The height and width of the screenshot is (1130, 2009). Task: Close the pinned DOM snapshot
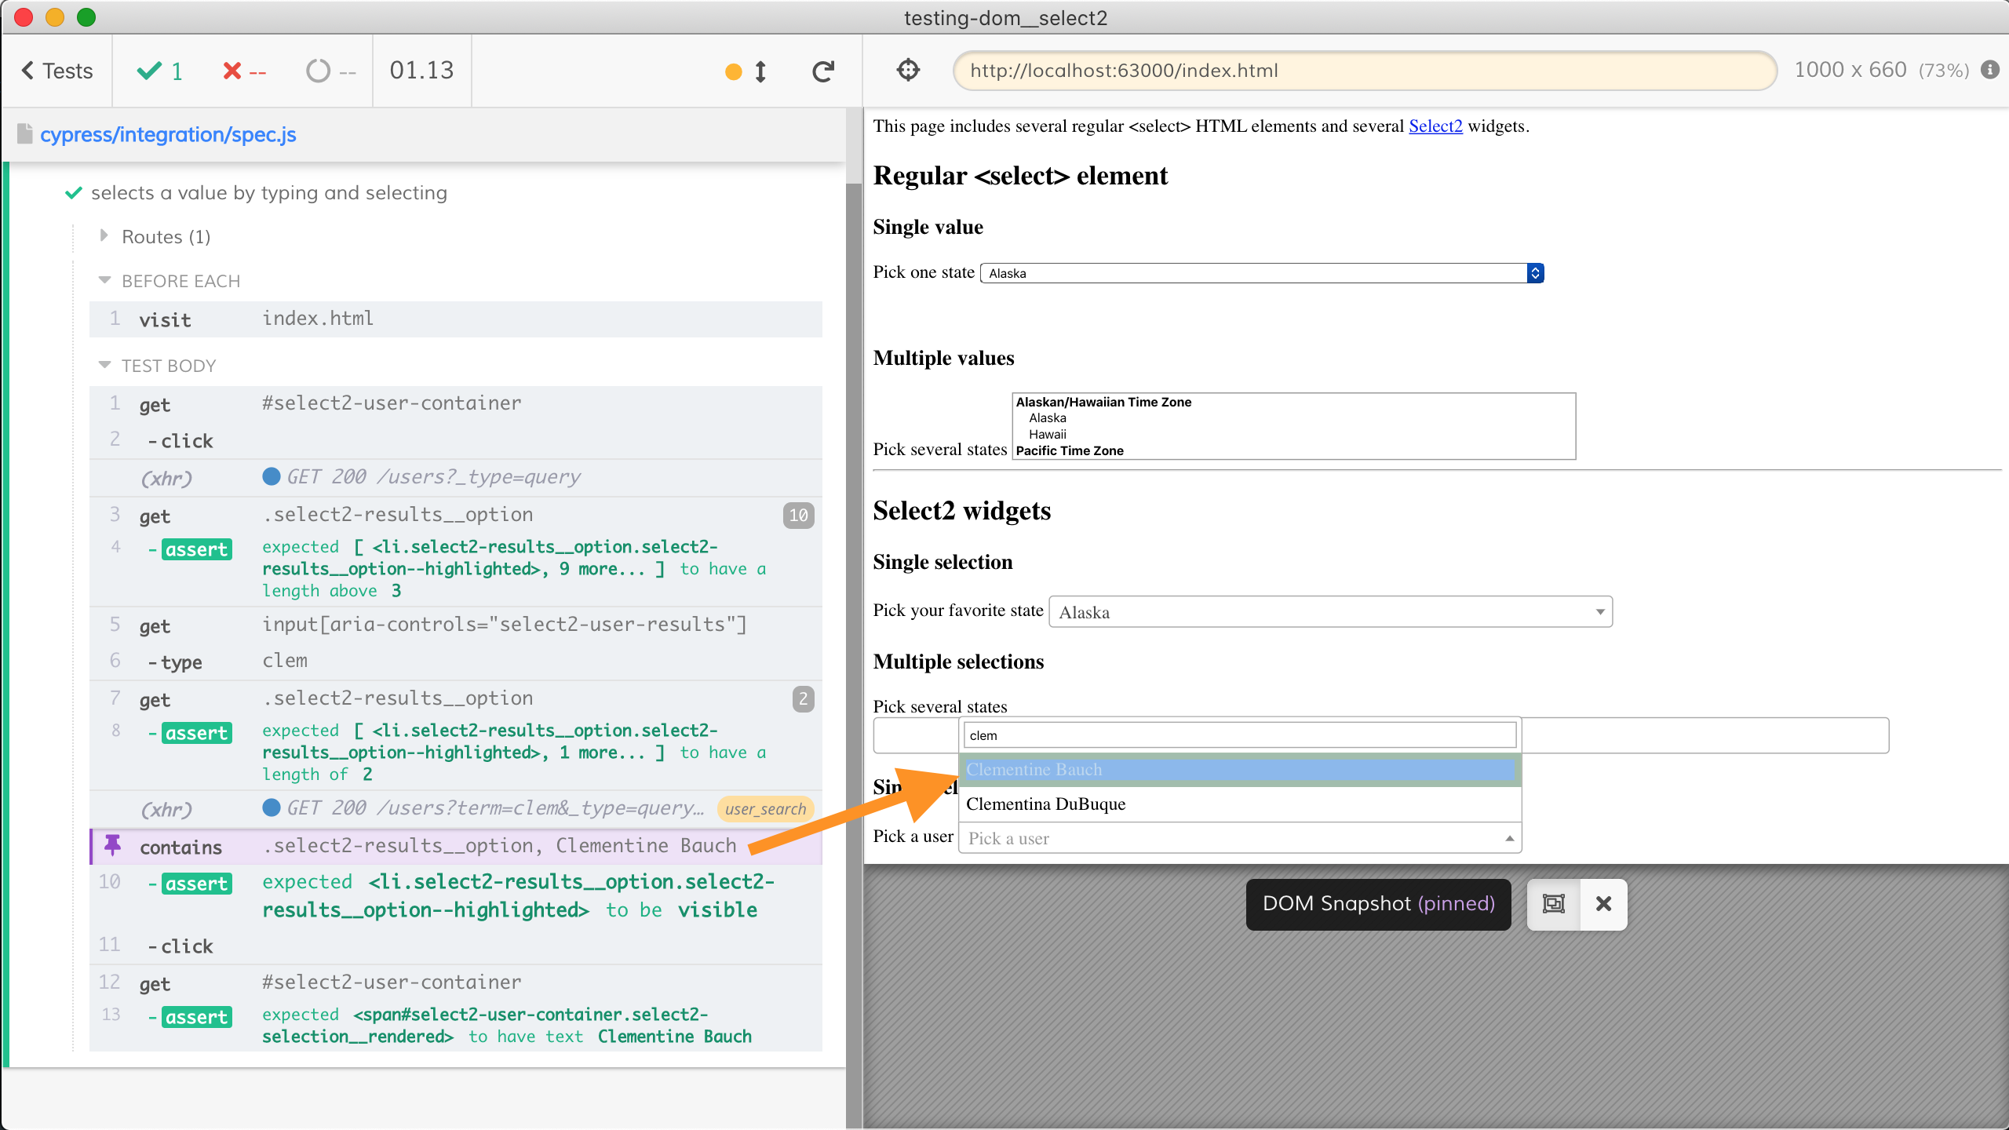click(1603, 904)
